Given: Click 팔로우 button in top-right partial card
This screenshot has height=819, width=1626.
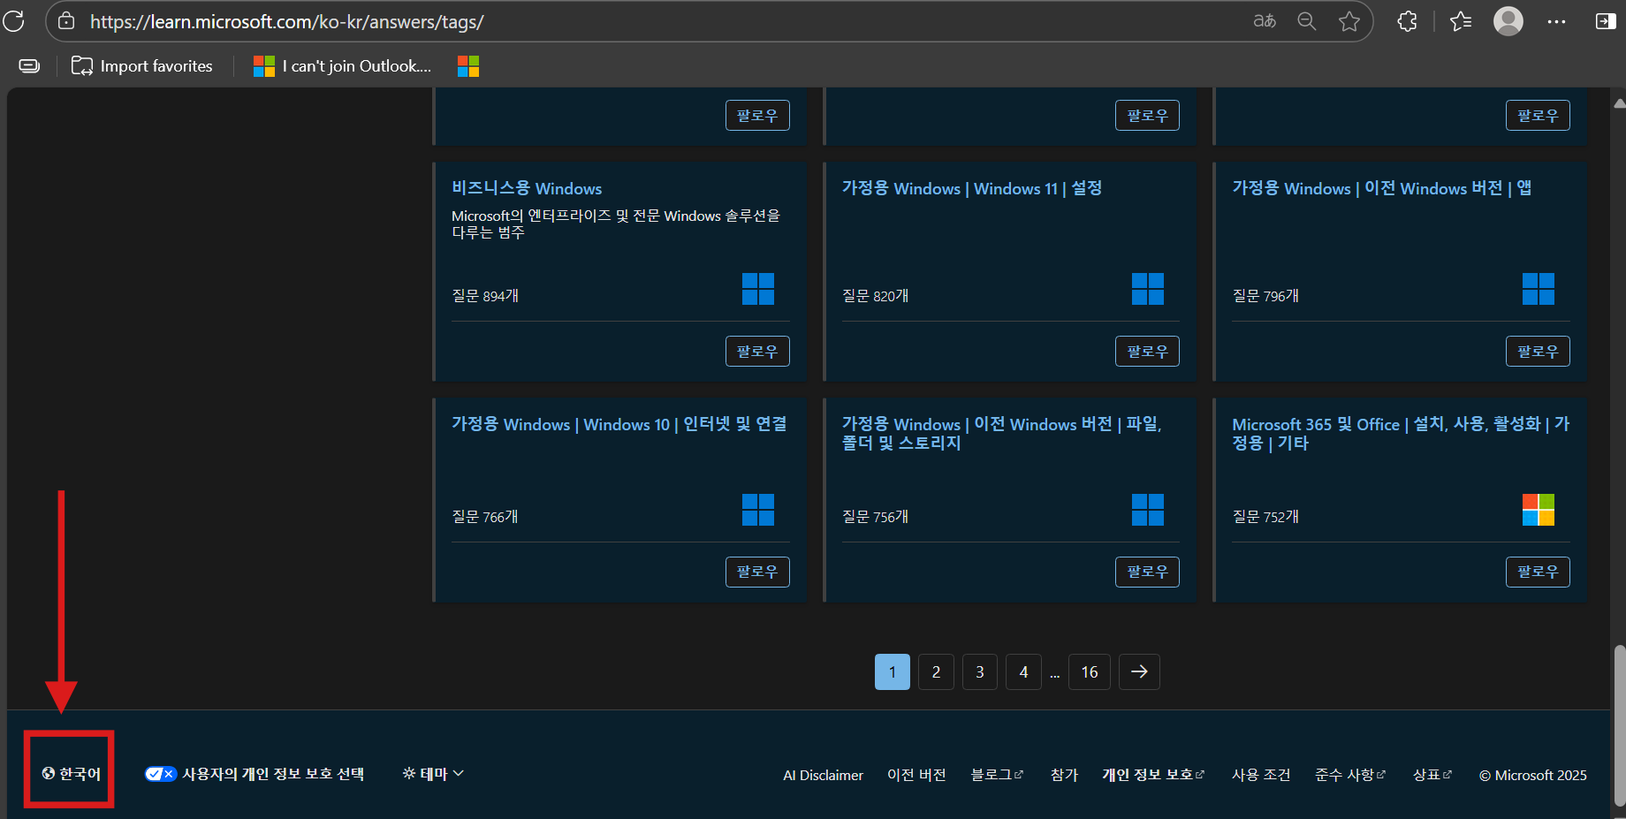Looking at the screenshot, I should click(1538, 115).
